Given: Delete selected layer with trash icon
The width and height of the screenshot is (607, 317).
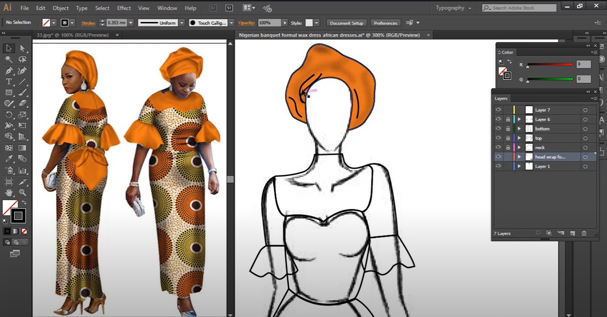Looking at the screenshot, I should tap(584, 233).
